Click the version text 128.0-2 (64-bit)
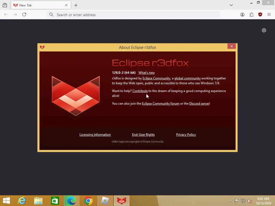 click(x=124, y=73)
